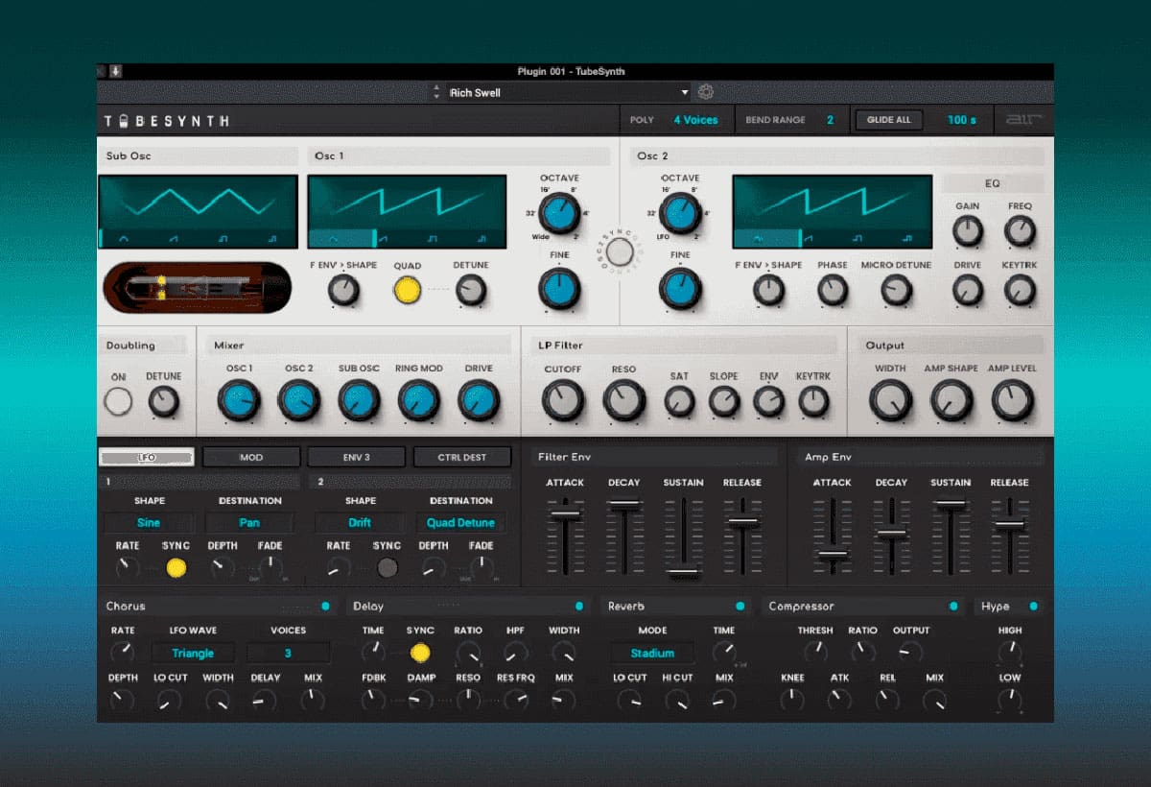Open the Poly 4 Voices selector

click(x=695, y=120)
